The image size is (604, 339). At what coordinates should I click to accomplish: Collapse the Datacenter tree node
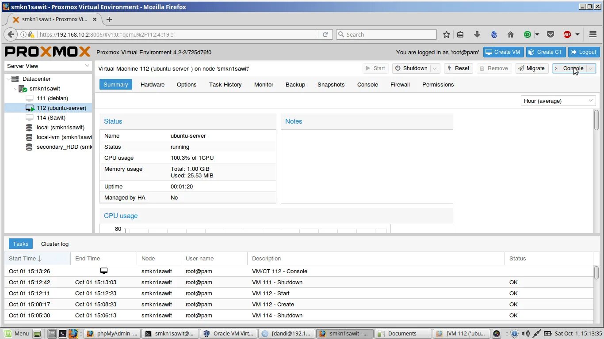pos(8,79)
